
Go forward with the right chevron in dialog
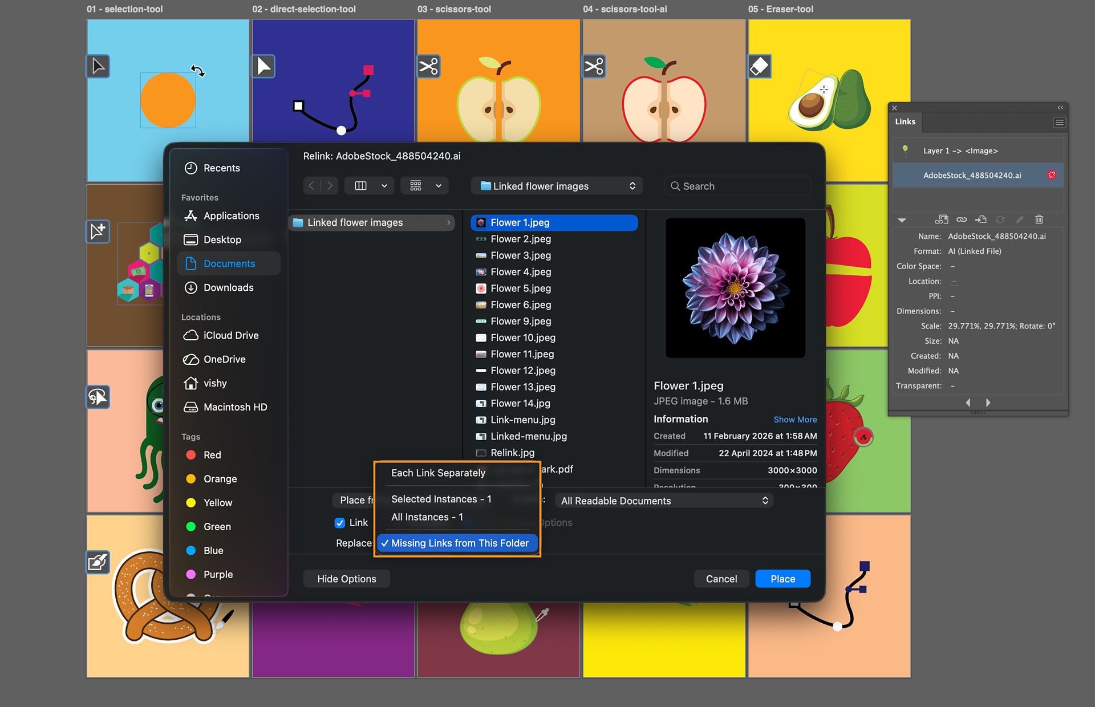(x=330, y=186)
